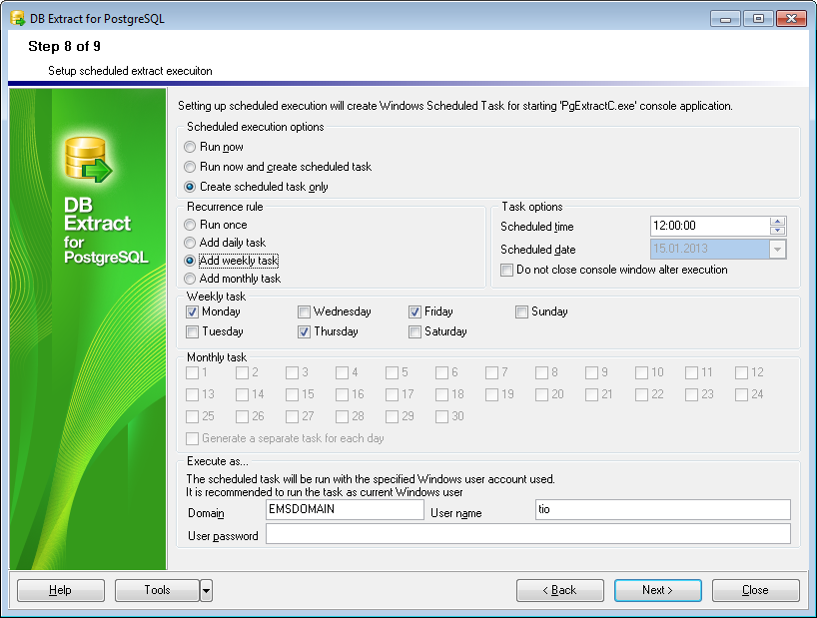The height and width of the screenshot is (618, 817).
Task: Close the window using title bar X
Action: 791,19
